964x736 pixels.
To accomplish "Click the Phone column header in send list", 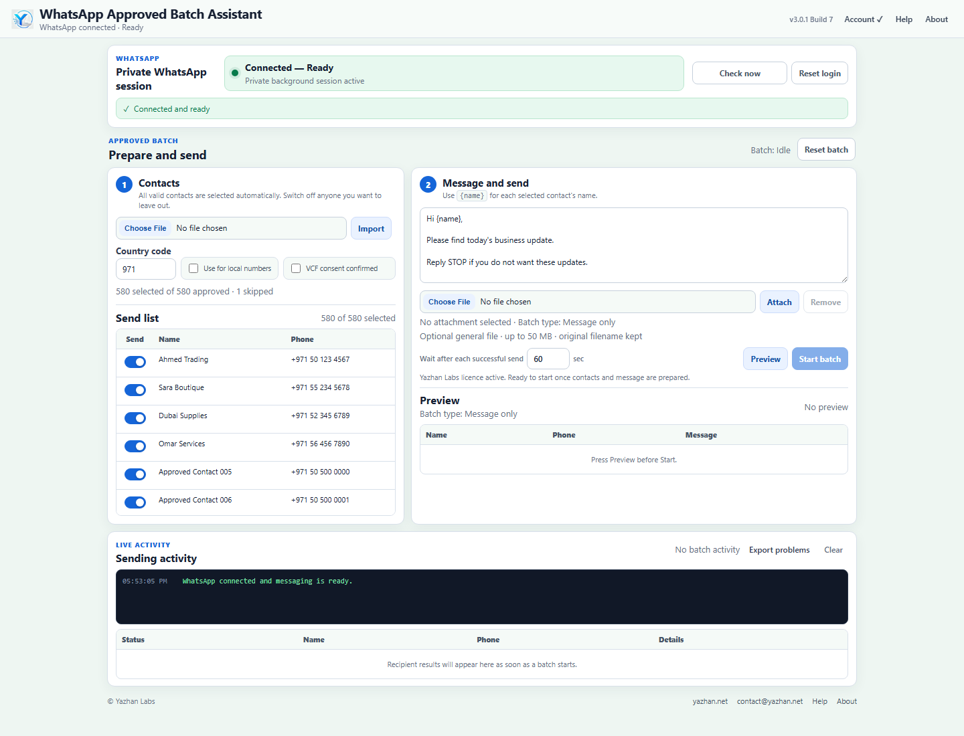I will [x=302, y=339].
